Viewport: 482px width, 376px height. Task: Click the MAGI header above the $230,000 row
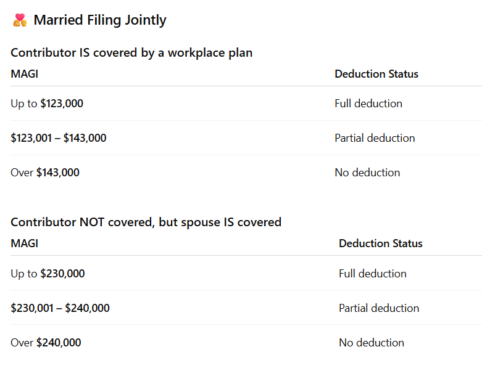tap(24, 243)
